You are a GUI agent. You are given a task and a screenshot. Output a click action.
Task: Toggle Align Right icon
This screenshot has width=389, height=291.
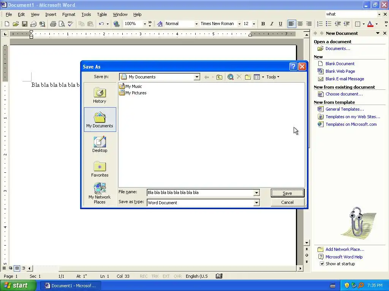click(308, 24)
